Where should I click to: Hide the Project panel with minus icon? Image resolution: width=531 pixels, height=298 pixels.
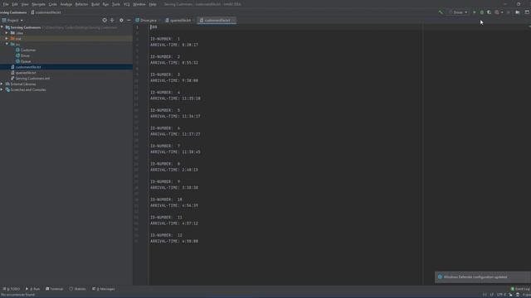pos(129,20)
